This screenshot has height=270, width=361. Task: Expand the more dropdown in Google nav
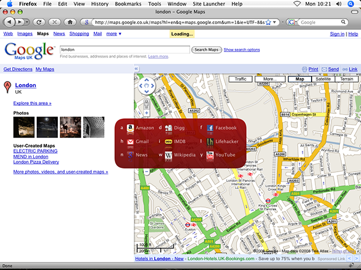pos(114,34)
